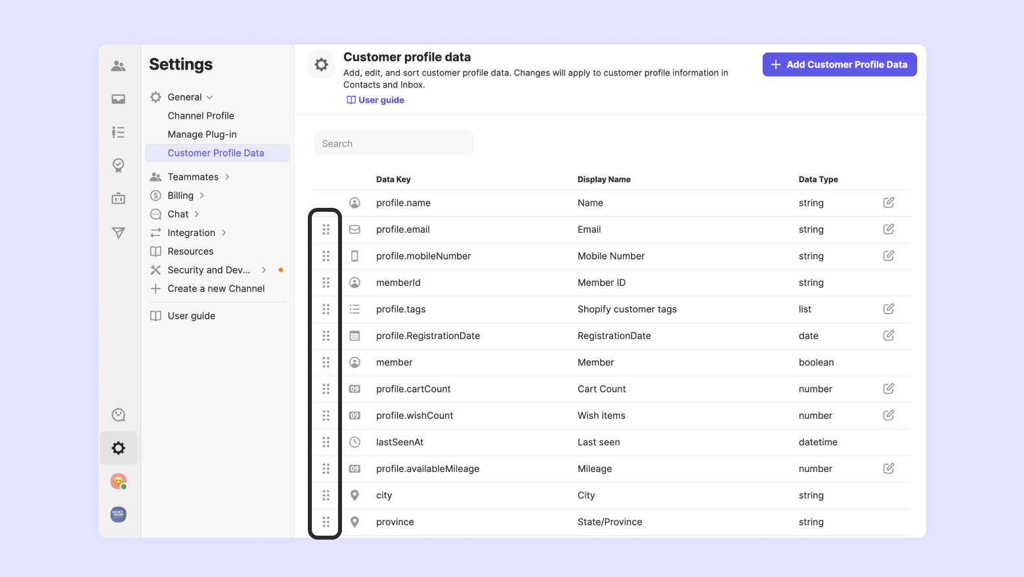Click the edit icon for profile.email row
The width and height of the screenshot is (1024, 577).
click(888, 229)
